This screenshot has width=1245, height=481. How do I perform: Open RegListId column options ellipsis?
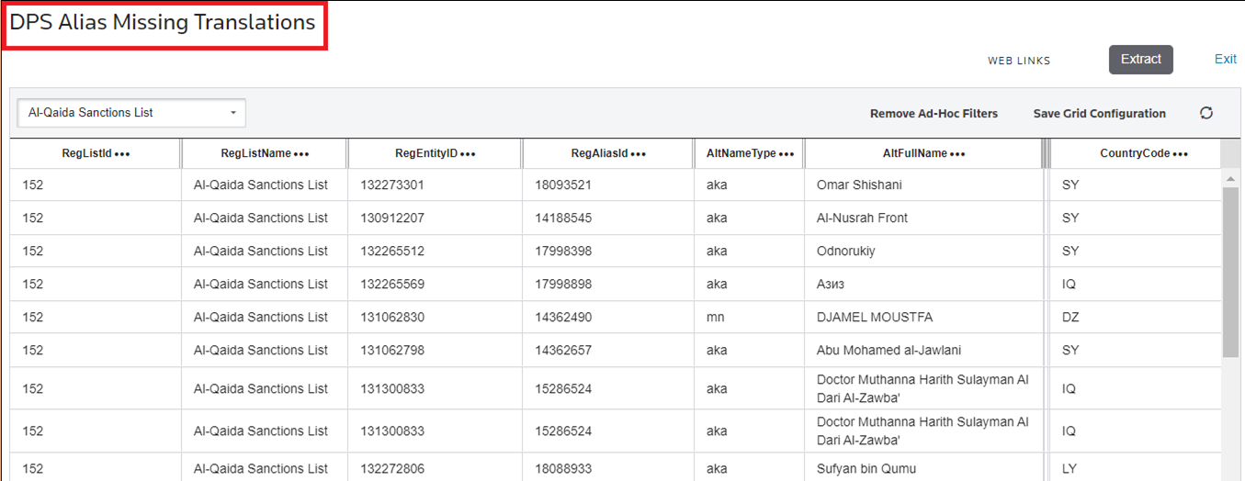click(122, 154)
